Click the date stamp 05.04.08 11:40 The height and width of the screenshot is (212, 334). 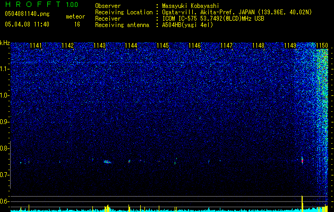(x=27, y=24)
